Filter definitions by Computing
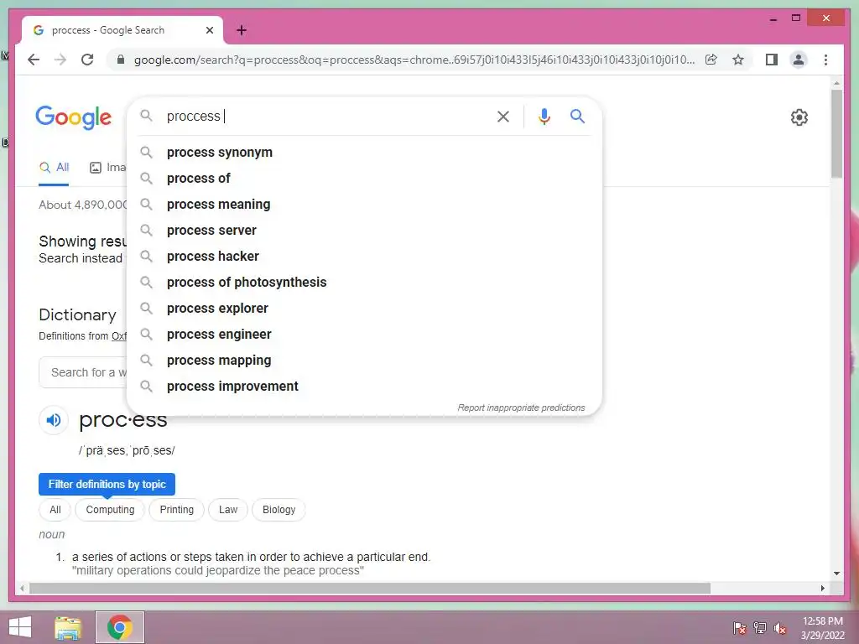The image size is (859, 644). pos(110,510)
